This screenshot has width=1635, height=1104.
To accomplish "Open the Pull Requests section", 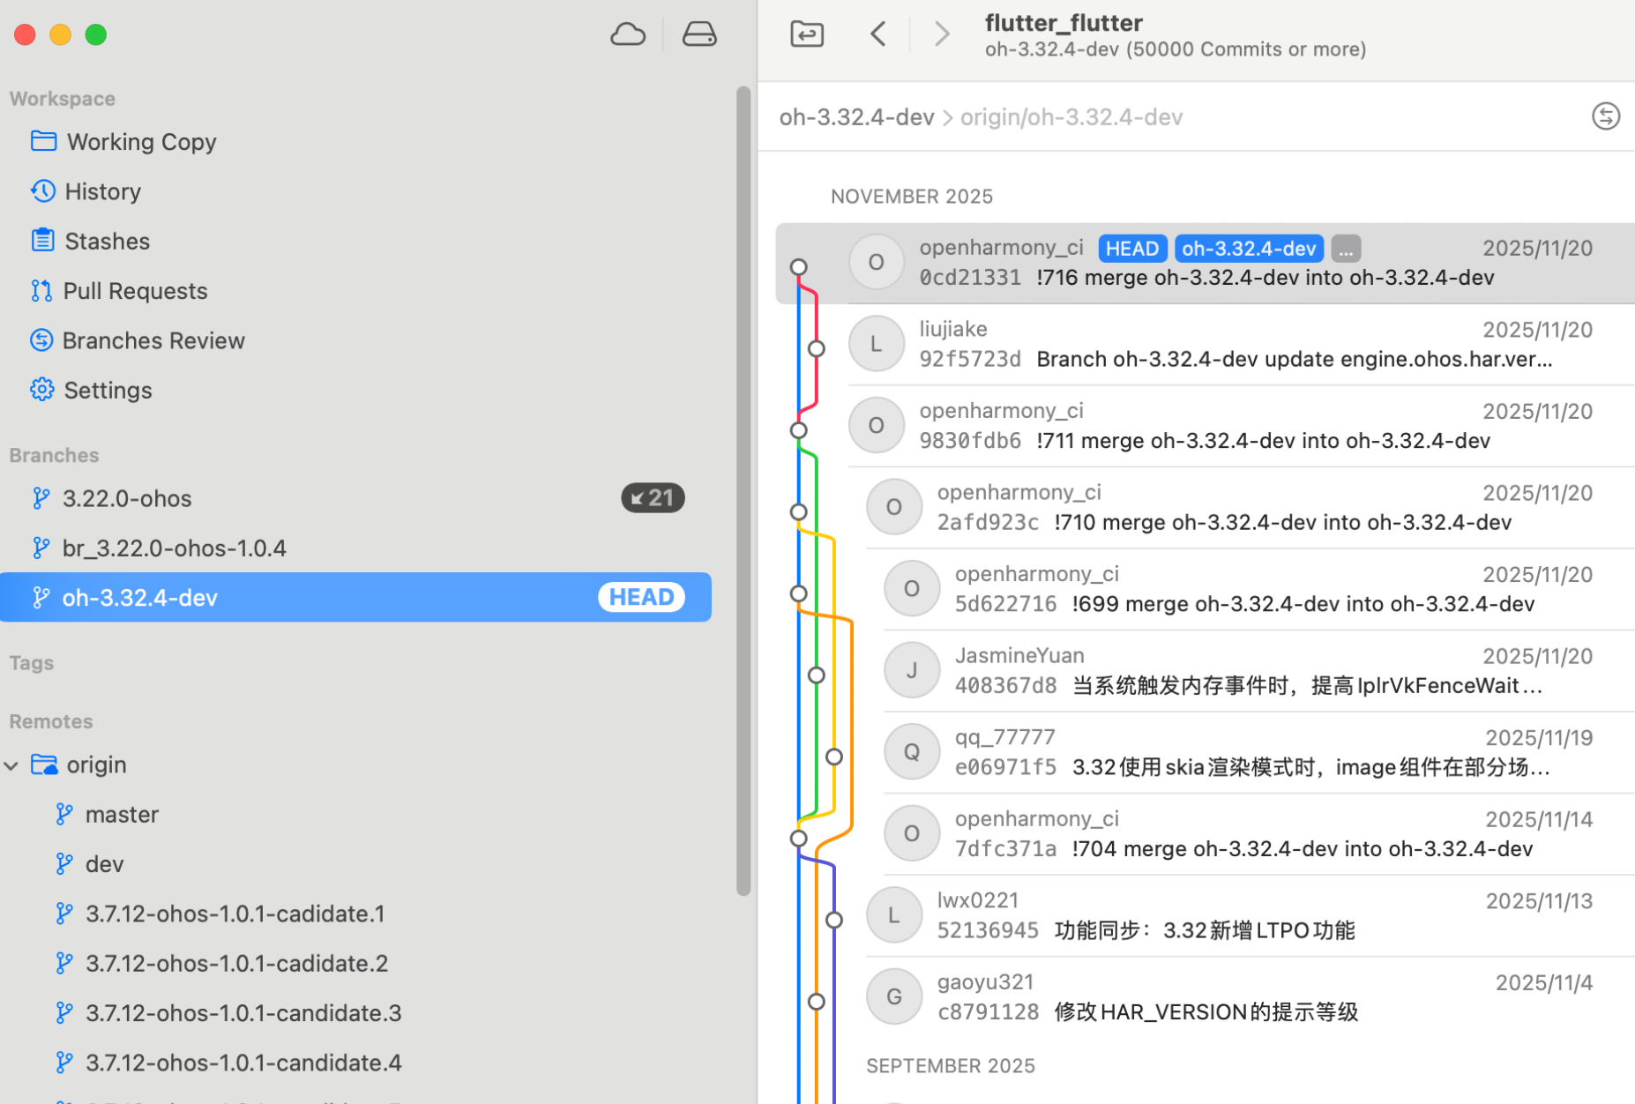I will coord(135,290).
